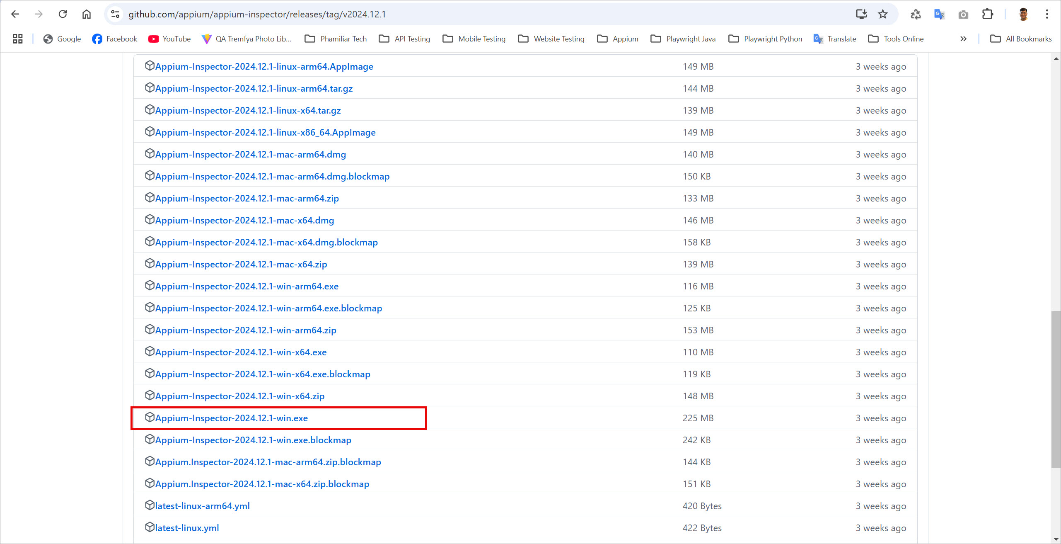Download Appium-Inspector linux-x64.tar.gz
This screenshot has width=1061, height=544.
click(248, 110)
